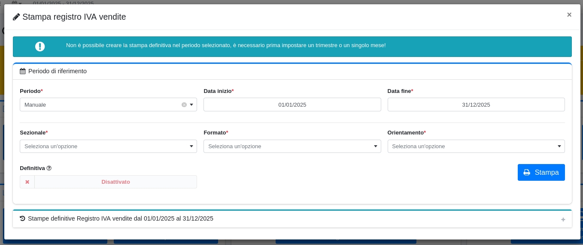The image size is (583, 245).
Task: Click the calendar icon beside Periodo di riferimento
Action: coord(23,71)
